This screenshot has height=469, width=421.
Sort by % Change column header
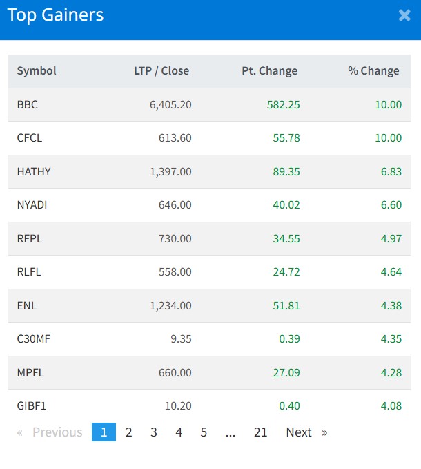click(x=373, y=70)
